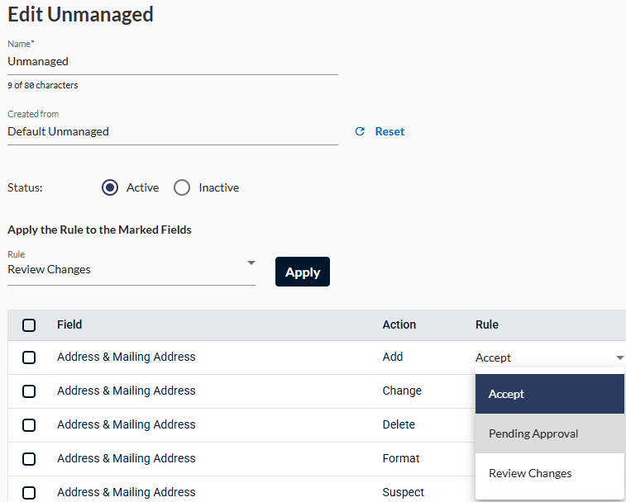
Task: Click the dropdown arrow of the Rule selector
Action: click(251, 263)
